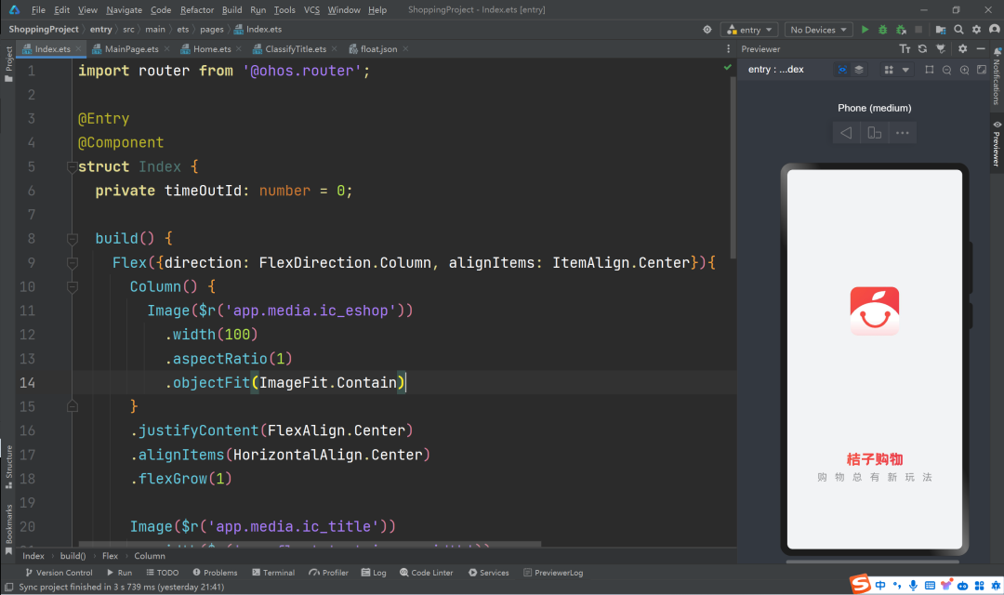Collapse the Flex block fold at line 9
Screen dimensions: 1004x595
coord(73,263)
